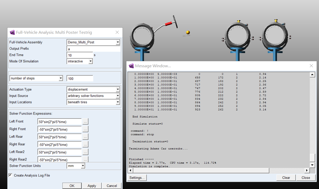Click 'Solver Function Expressions:' label
319x189 pixels.
click(31, 113)
